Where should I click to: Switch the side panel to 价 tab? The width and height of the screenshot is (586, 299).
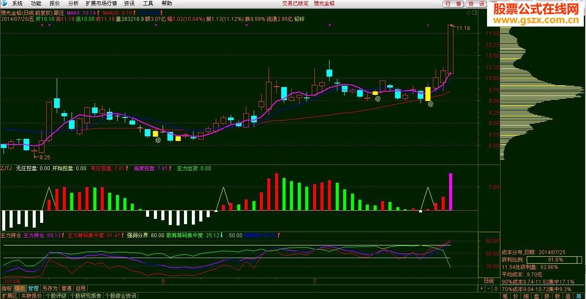[x=516, y=296]
